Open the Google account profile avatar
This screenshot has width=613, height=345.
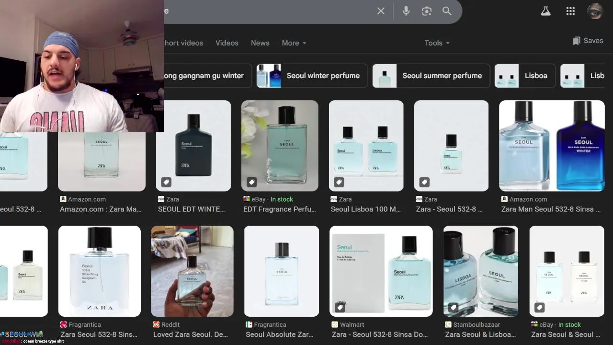(x=595, y=11)
